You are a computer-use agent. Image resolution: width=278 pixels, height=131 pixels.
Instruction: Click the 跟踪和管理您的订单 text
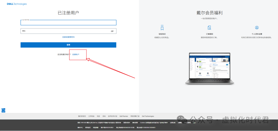tap(209, 38)
